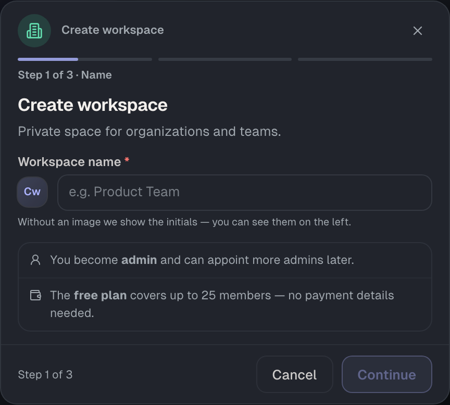The width and height of the screenshot is (450, 405).
Task: Click 'Private space for organizations and teams.' text
Action: tap(149, 132)
